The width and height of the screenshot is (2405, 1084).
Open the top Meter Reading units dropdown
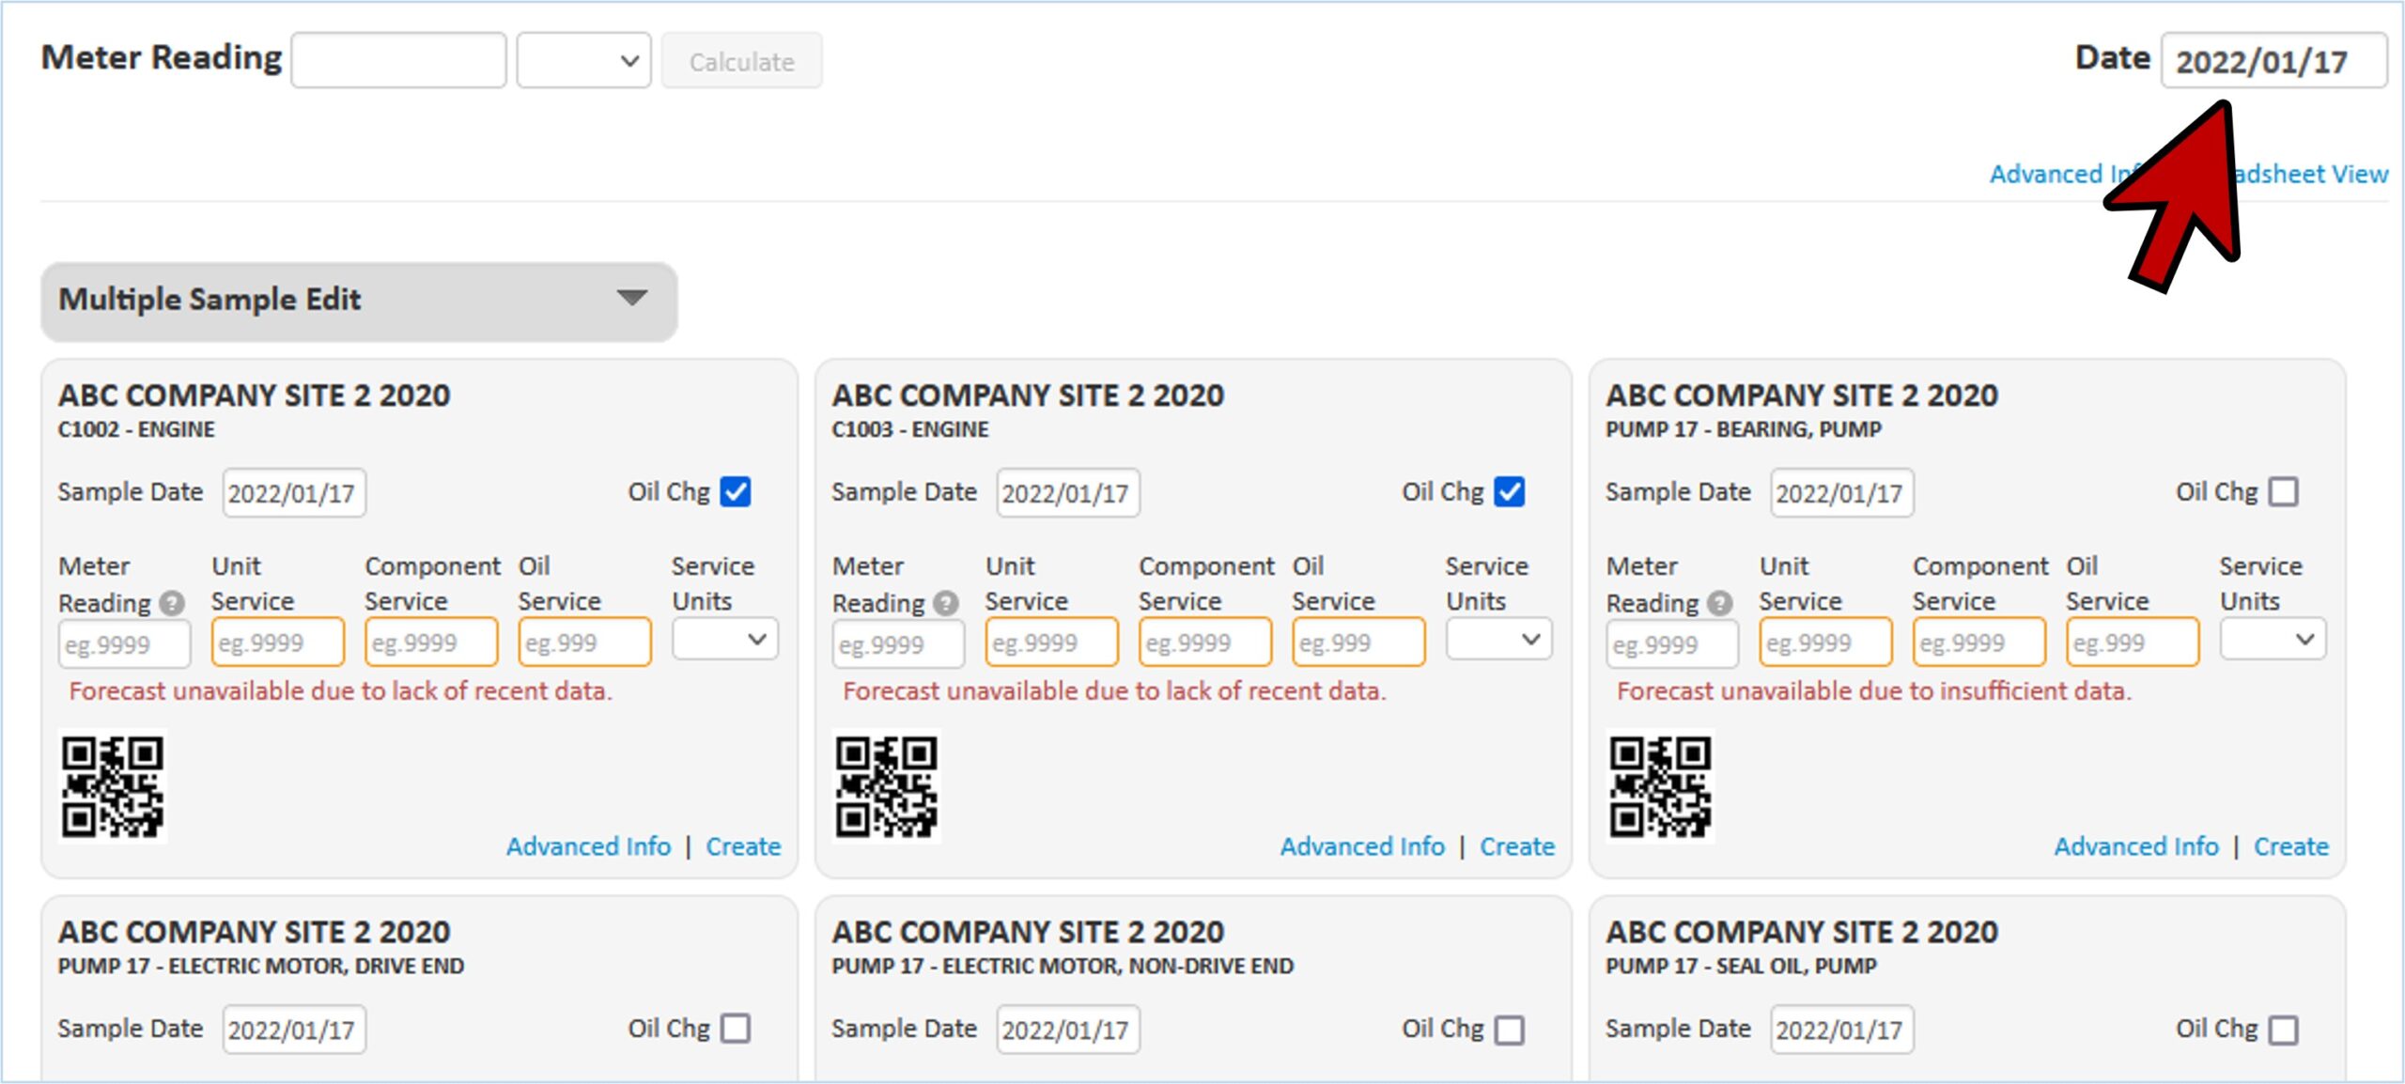[x=583, y=61]
